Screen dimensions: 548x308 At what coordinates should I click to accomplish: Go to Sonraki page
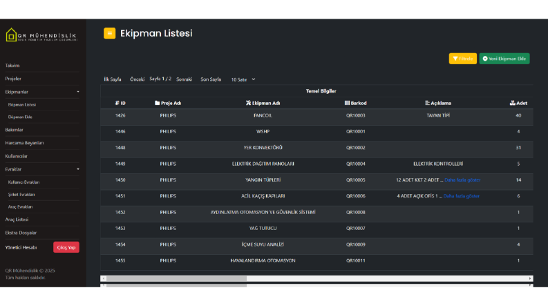185,79
